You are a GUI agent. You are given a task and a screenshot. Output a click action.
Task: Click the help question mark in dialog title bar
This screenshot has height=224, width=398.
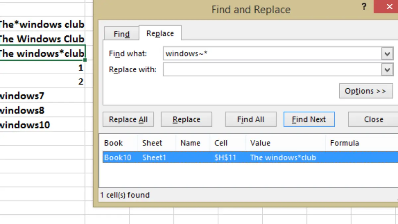[364, 7]
